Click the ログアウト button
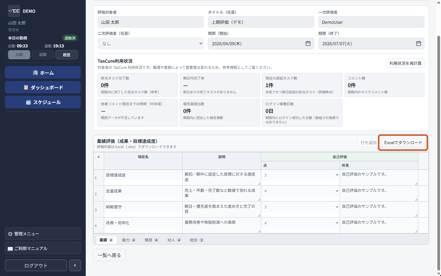Image resolution: width=441 pixels, height=276 pixels. coord(36,265)
